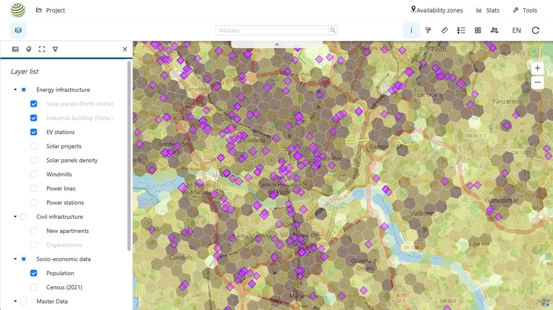This screenshot has width=553, height=310.
Task: Collapse the Civil infrastructure group
Action: pyautogui.click(x=15, y=217)
